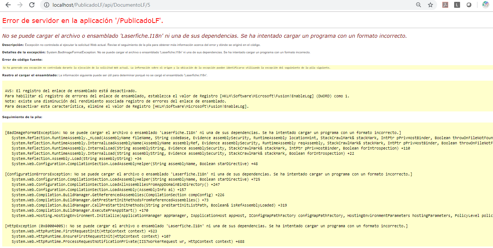Click the gray "L" extension icon
Viewport: 493px width, 248px height.
click(x=457, y=5)
